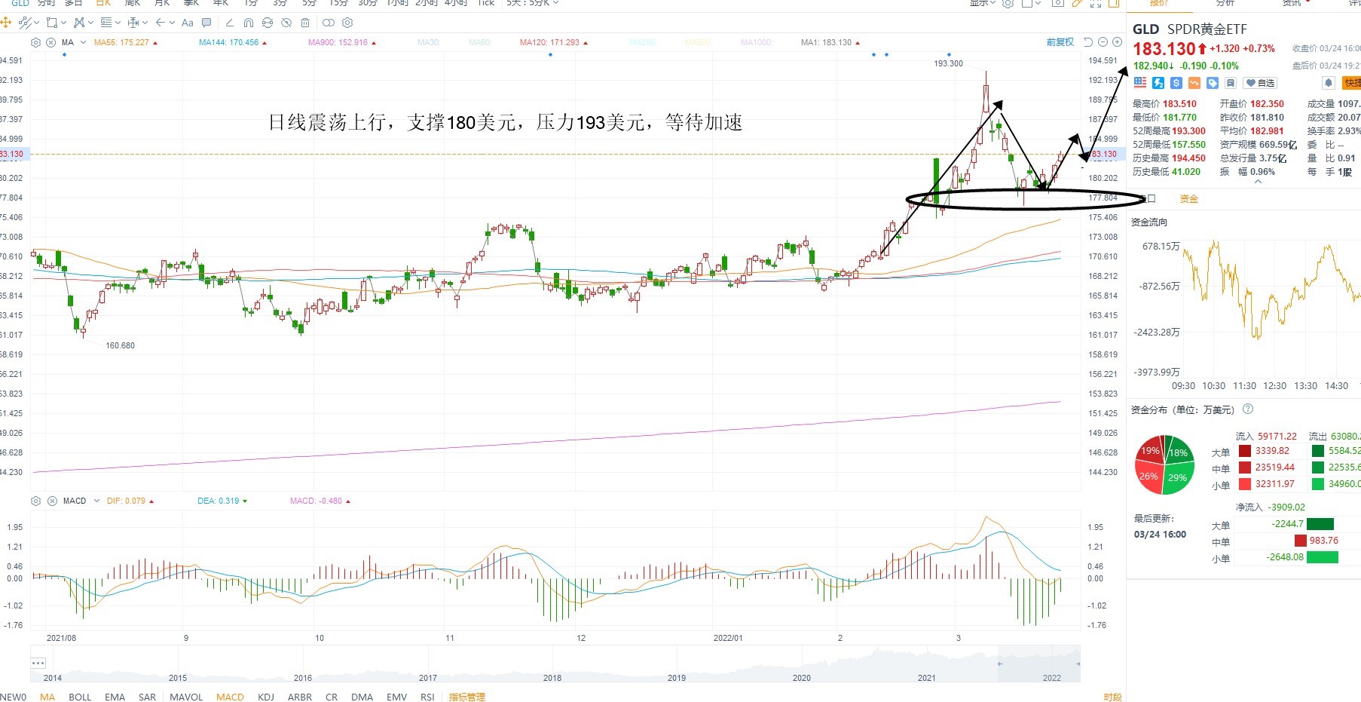This screenshot has width=1361, height=702.
Task: Select the ARBR indicator tab
Action: tap(299, 697)
